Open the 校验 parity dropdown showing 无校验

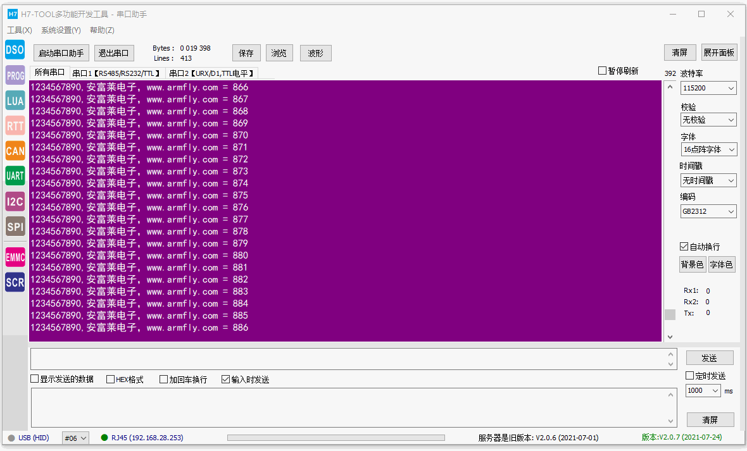click(x=708, y=120)
